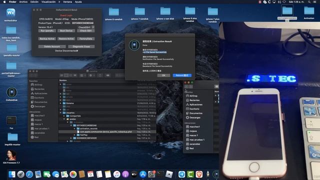
Task: Open the Finder action gear dropdown
Action: [92, 75]
